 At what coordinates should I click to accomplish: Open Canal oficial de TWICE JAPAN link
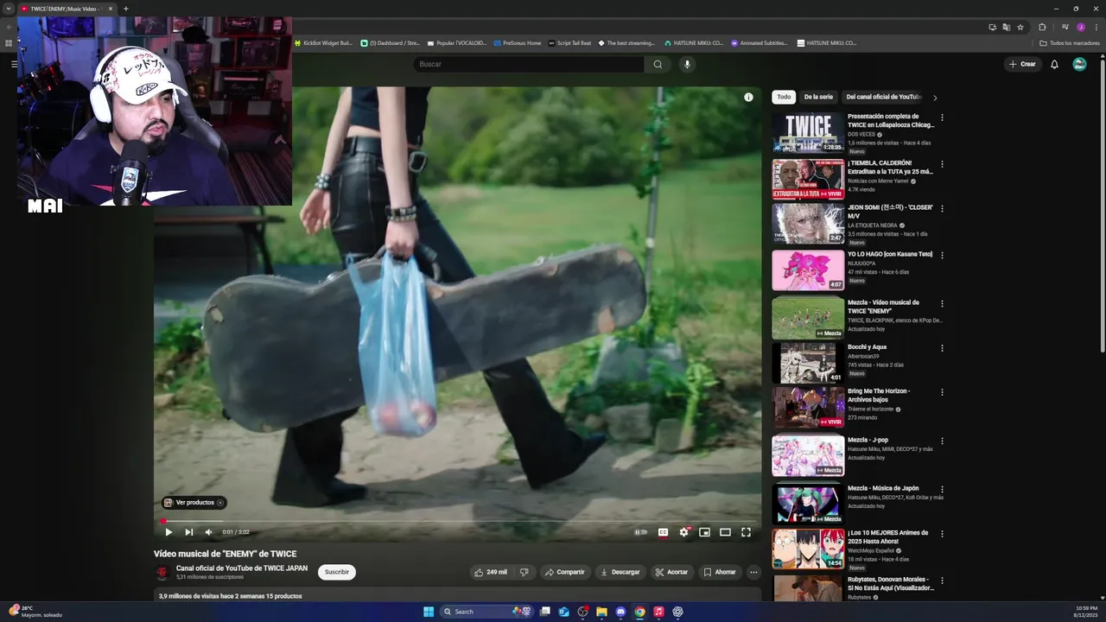[x=242, y=568]
